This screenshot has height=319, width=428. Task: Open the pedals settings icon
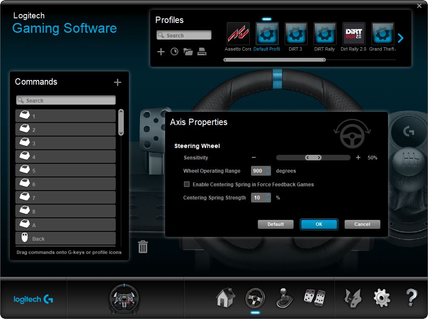315,297
